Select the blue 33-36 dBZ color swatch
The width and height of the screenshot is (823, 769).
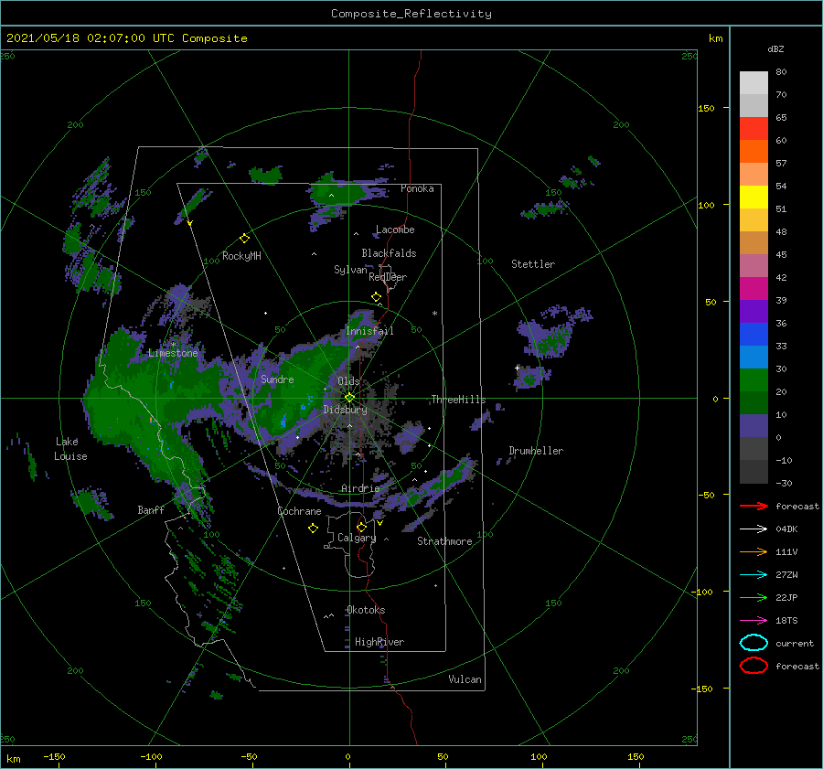(x=754, y=334)
